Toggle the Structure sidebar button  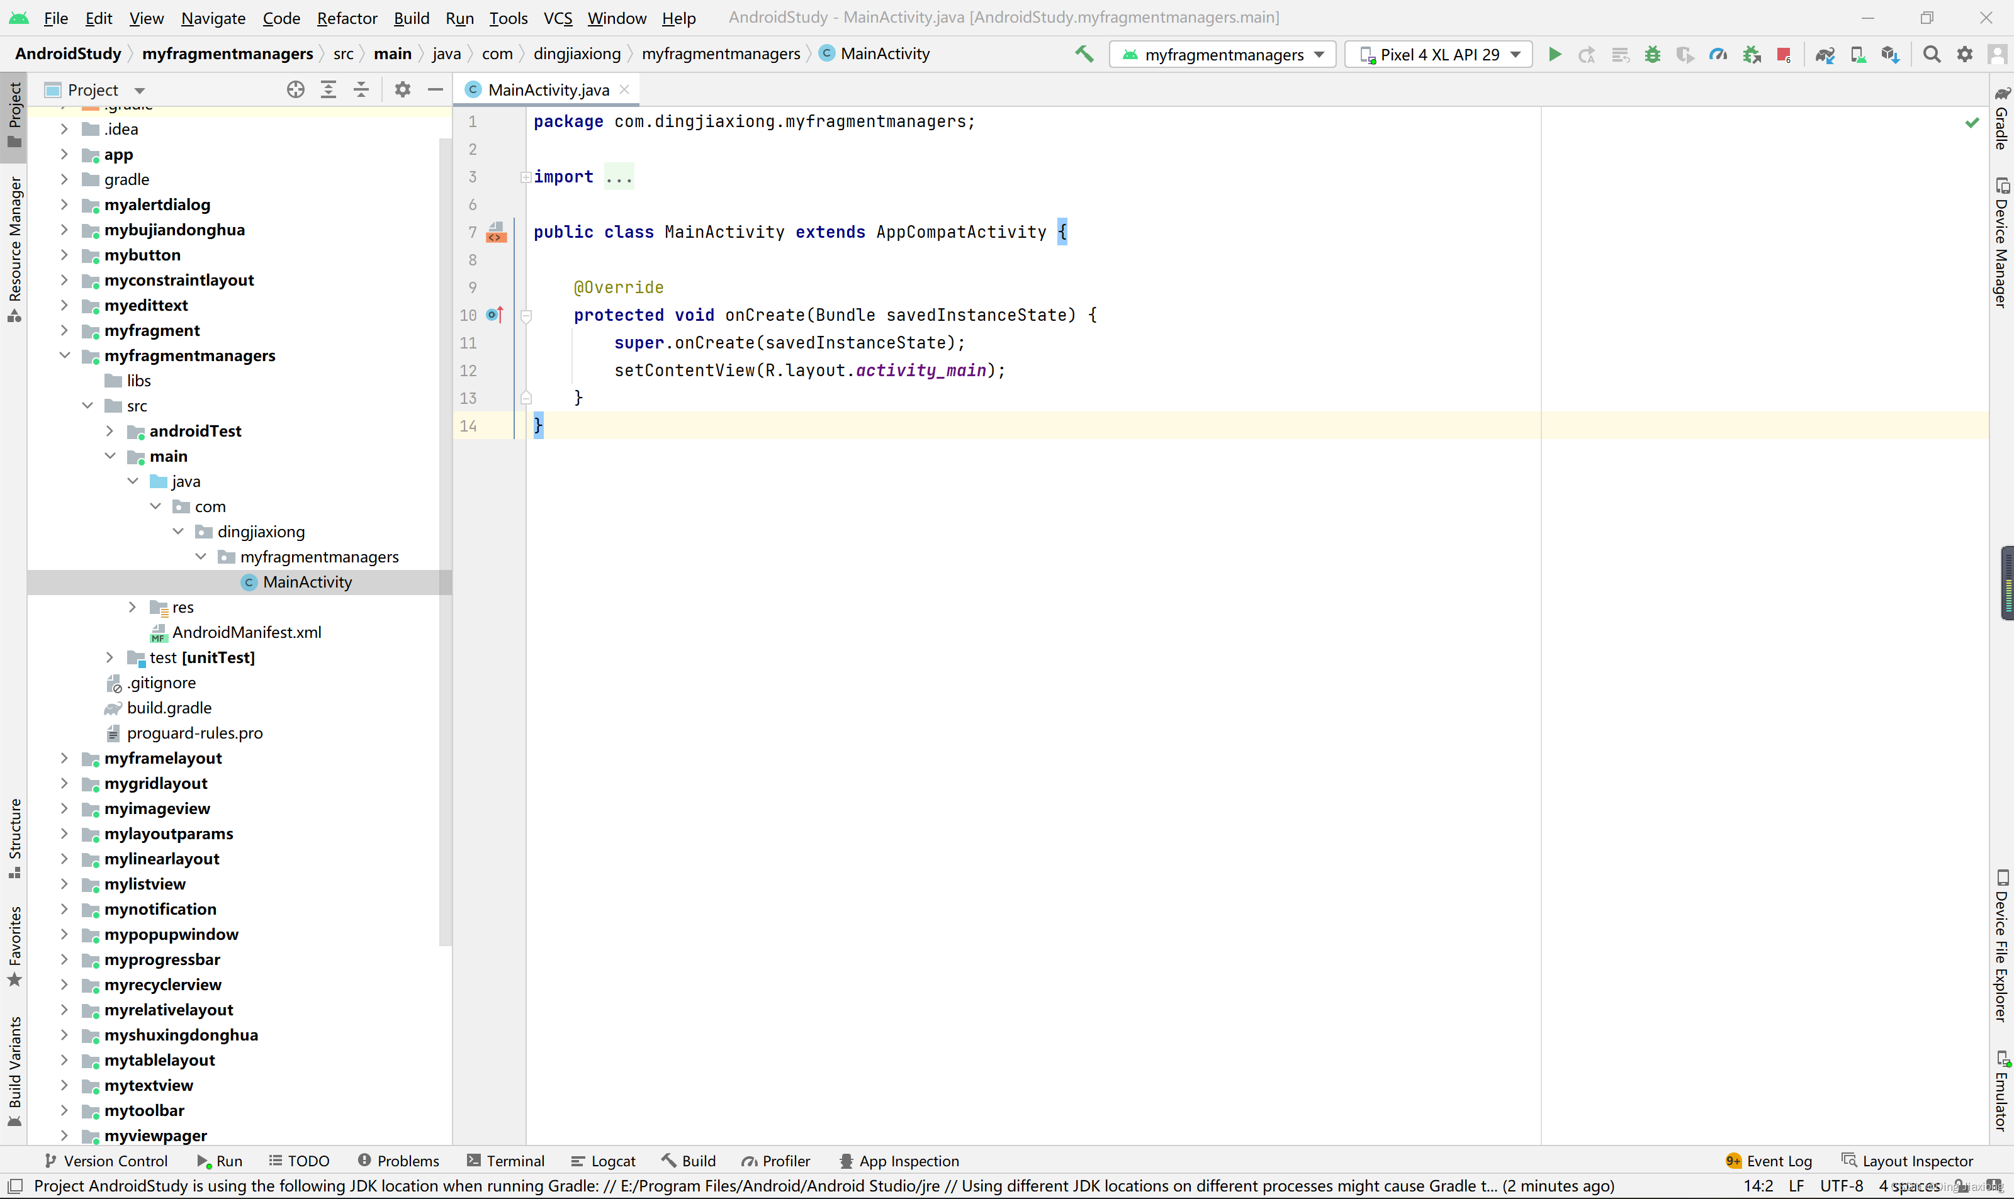[14, 839]
